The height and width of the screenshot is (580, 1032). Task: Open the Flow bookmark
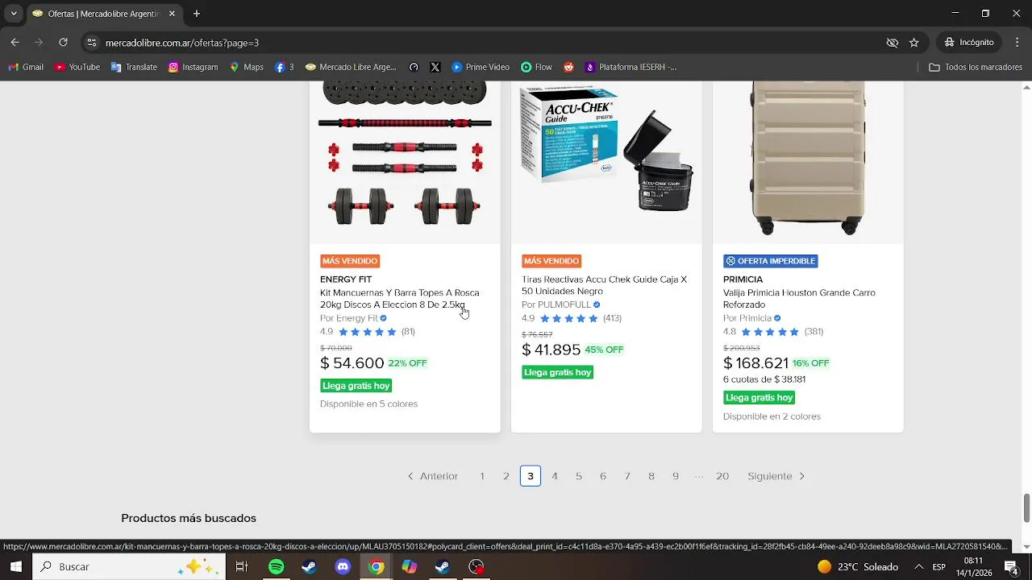536,67
